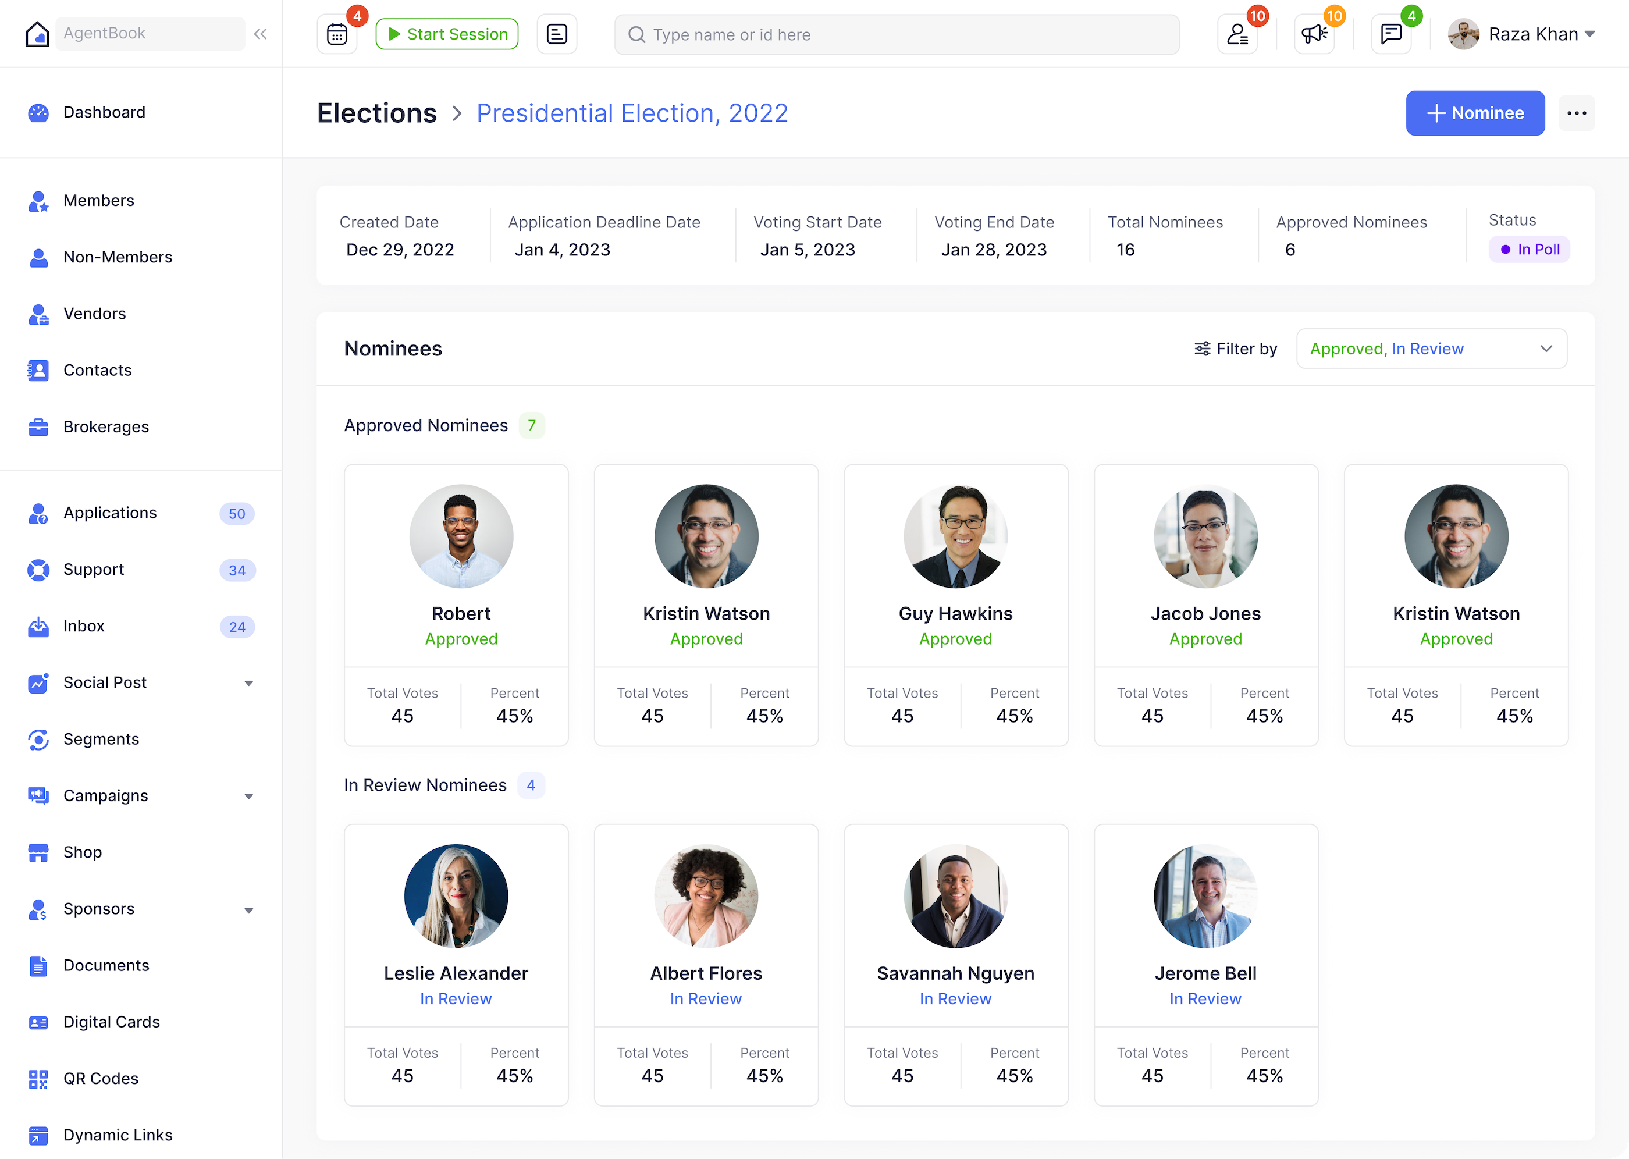Open the more options ellipsis menu
The image size is (1629, 1159).
click(1577, 113)
